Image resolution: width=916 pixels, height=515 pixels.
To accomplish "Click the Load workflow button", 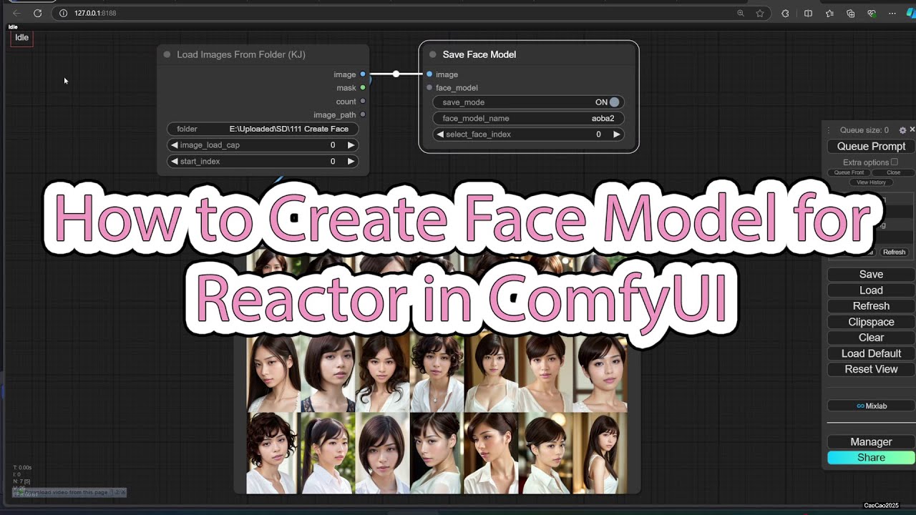I will tap(871, 290).
